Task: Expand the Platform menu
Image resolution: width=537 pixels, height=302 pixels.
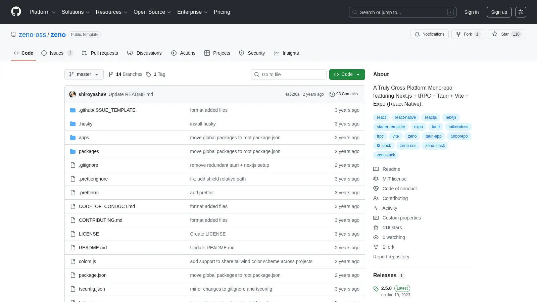Action: pos(42,12)
